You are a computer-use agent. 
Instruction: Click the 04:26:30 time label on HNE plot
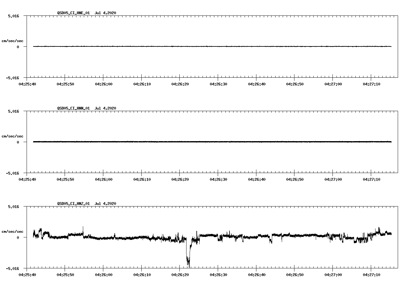pyautogui.click(x=218, y=84)
